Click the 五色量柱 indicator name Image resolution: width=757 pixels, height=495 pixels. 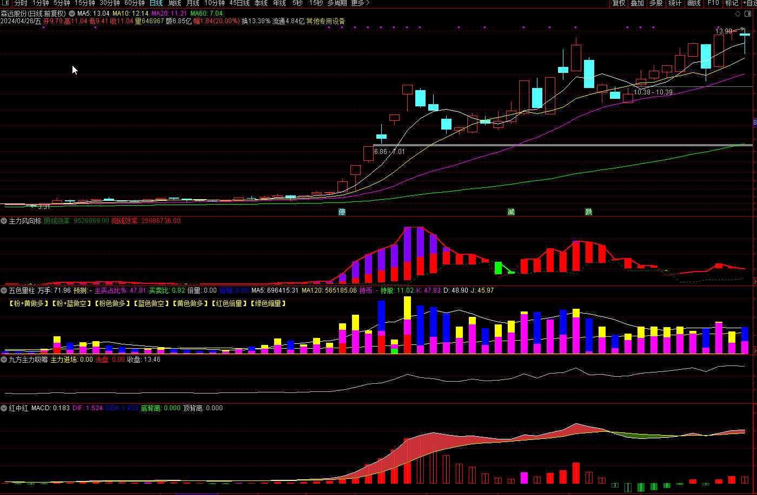tap(22, 290)
